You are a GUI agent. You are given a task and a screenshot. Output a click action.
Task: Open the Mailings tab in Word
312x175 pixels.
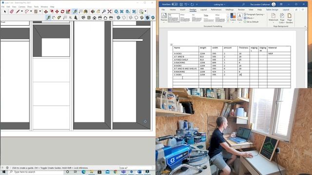click(x=230, y=10)
